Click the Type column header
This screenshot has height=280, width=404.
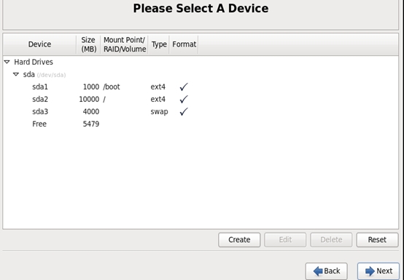click(x=159, y=44)
